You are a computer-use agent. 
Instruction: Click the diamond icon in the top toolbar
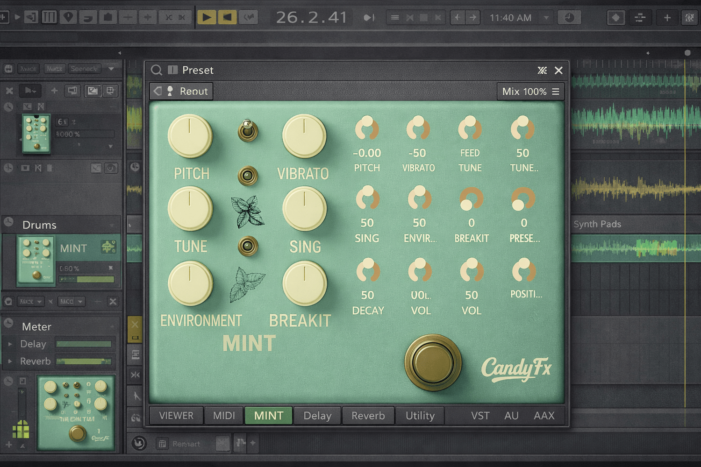[x=616, y=18]
